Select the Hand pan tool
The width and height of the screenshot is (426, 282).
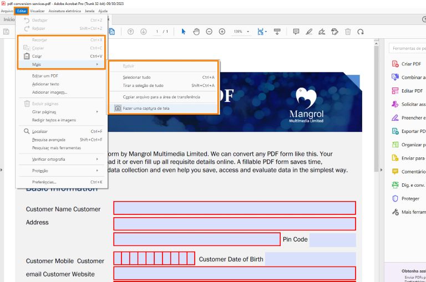pos(196,32)
